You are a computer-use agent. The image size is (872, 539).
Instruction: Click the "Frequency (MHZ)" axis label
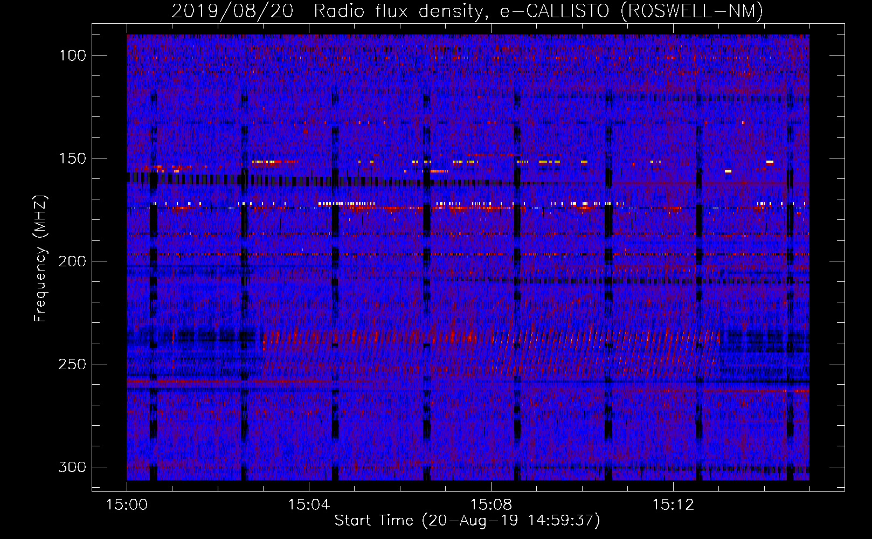(x=40, y=258)
